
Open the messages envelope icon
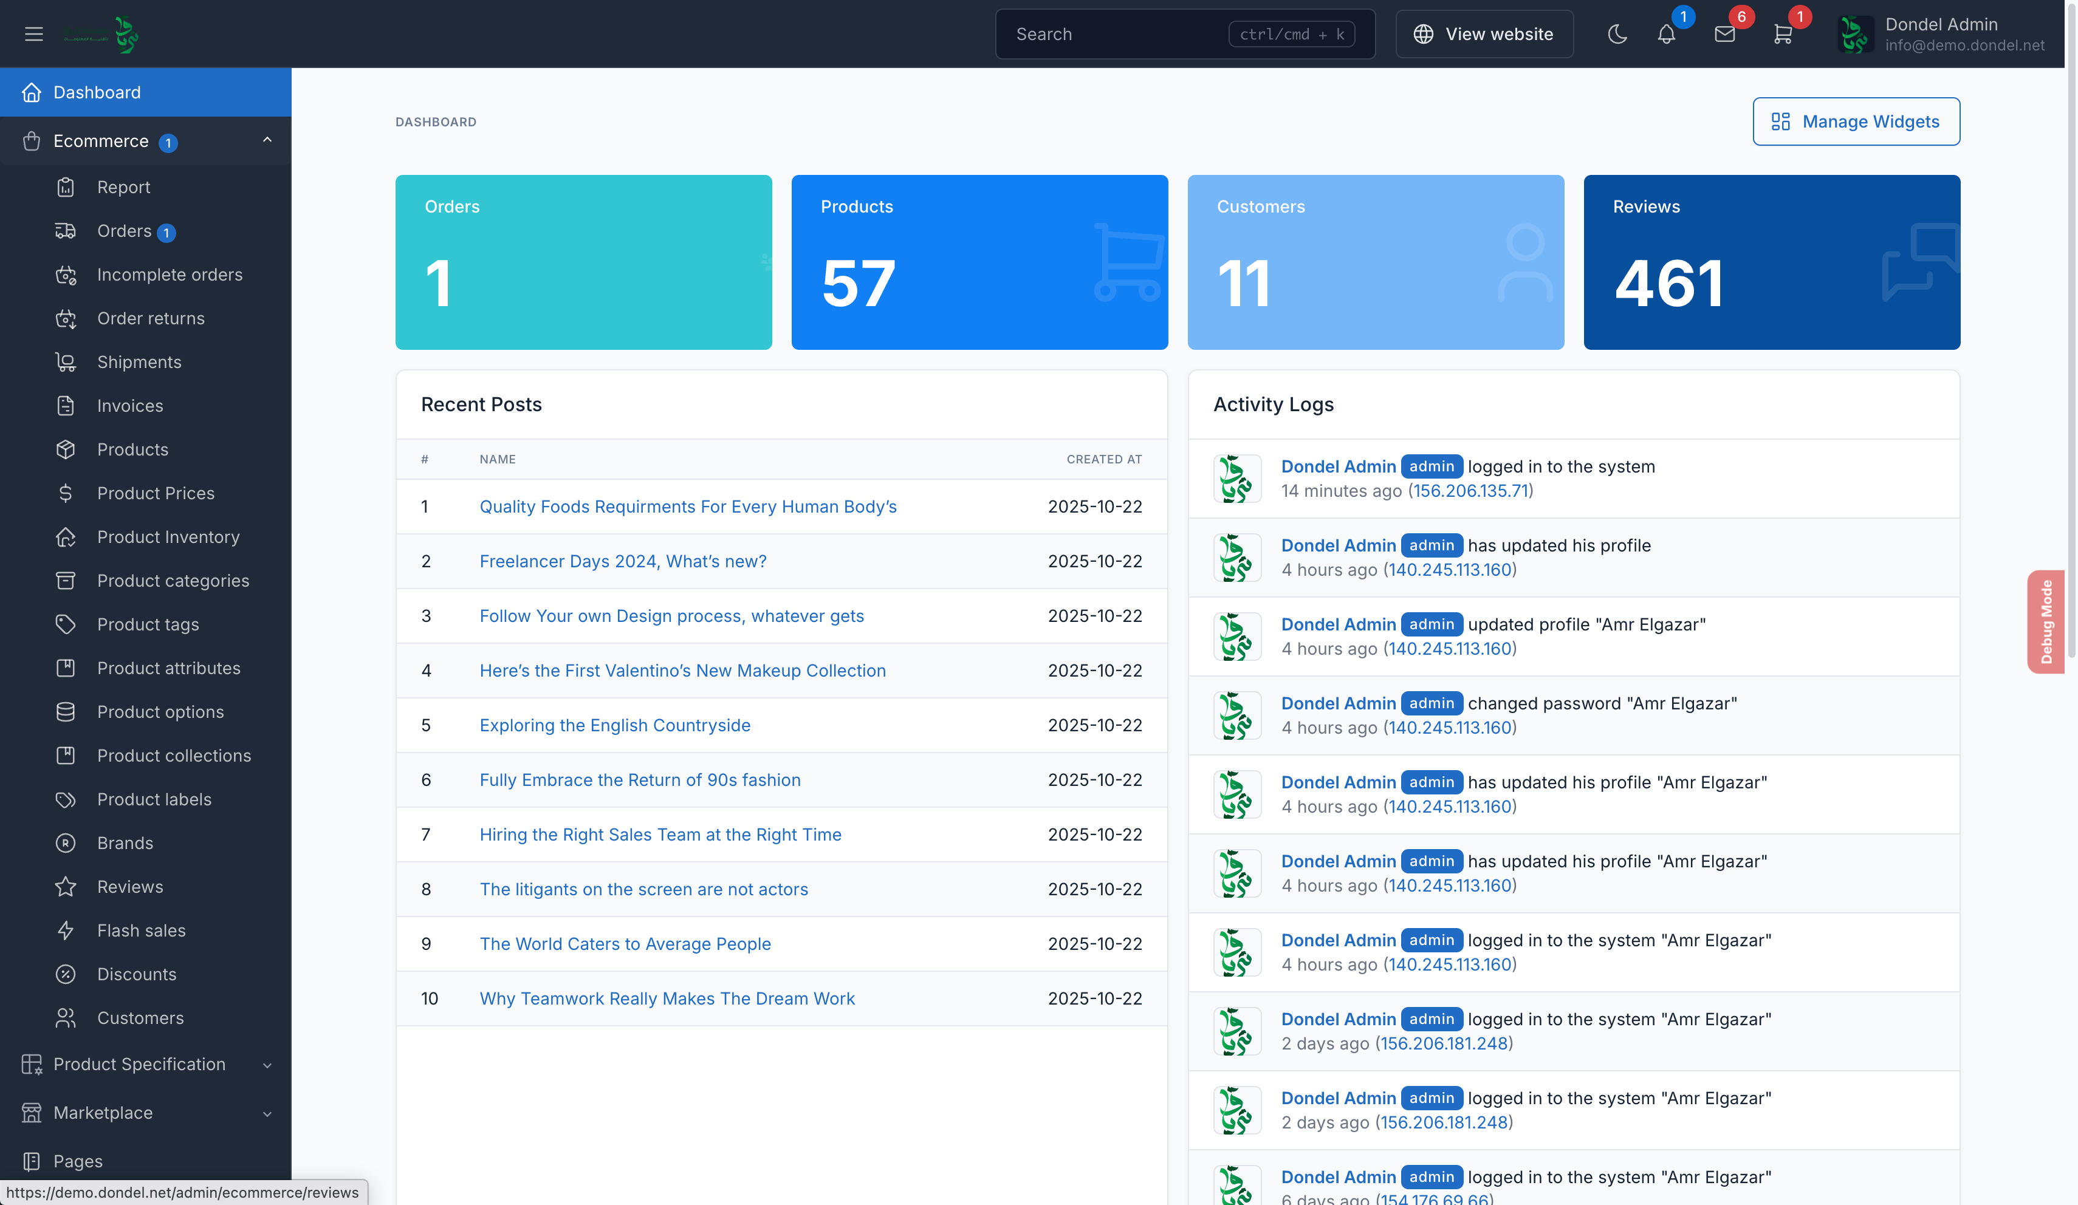pyautogui.click(x=1724, y=34)
